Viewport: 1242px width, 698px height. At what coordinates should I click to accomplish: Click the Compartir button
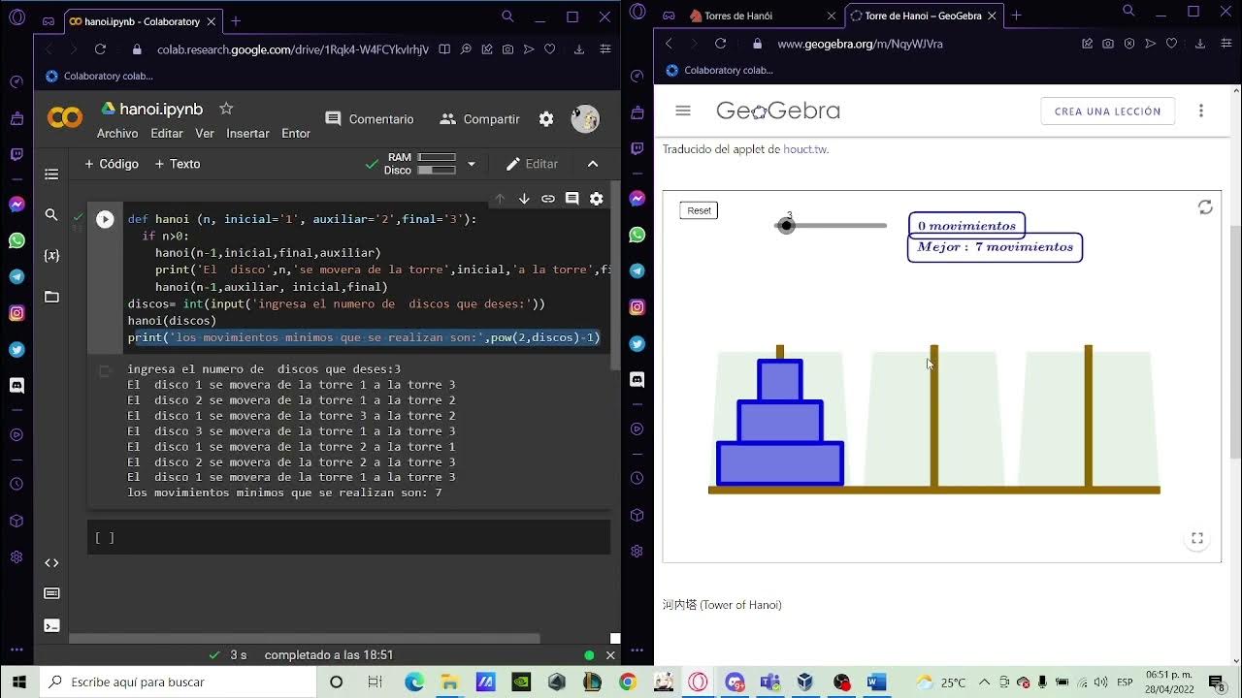(480, 119)
